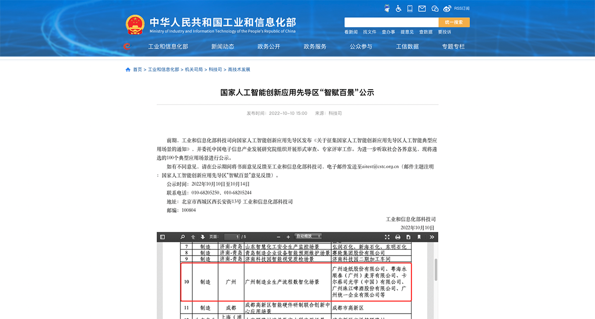Open the Weibo icon in header
The image size is (595, 319).
447,8
